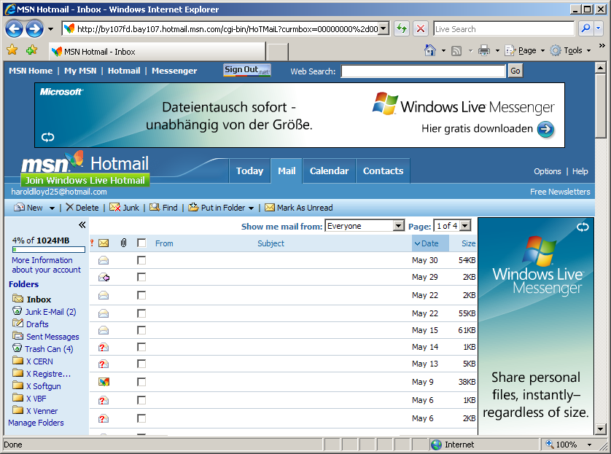Sort by the attachment paperclip column

pyautogui.click(x=123, y=243)
